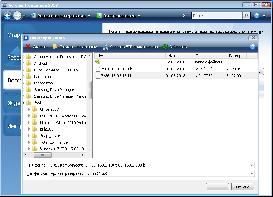Show hidden toolbar items chevron

(x=185, y=16)
